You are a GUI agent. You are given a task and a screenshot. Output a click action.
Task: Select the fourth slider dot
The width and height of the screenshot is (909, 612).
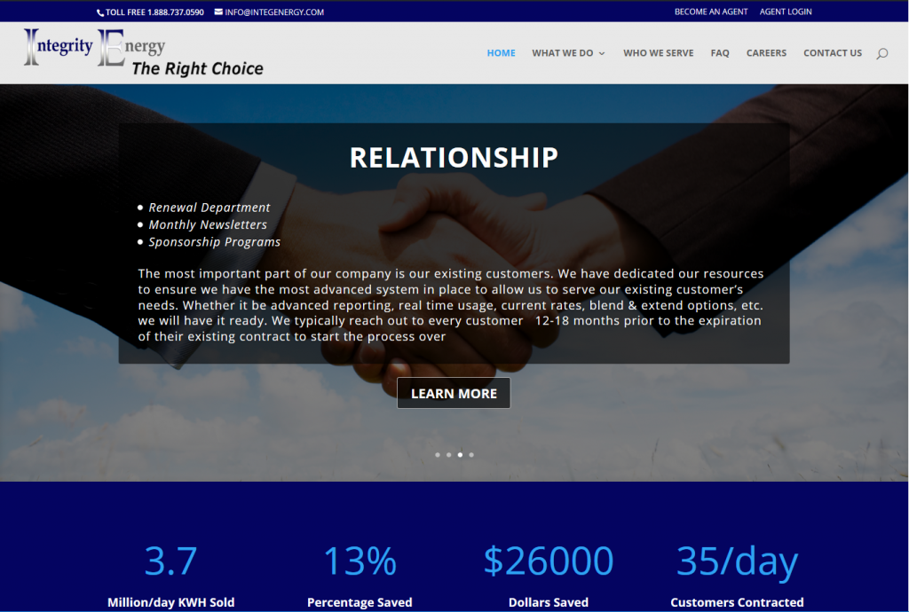point(471,454)
